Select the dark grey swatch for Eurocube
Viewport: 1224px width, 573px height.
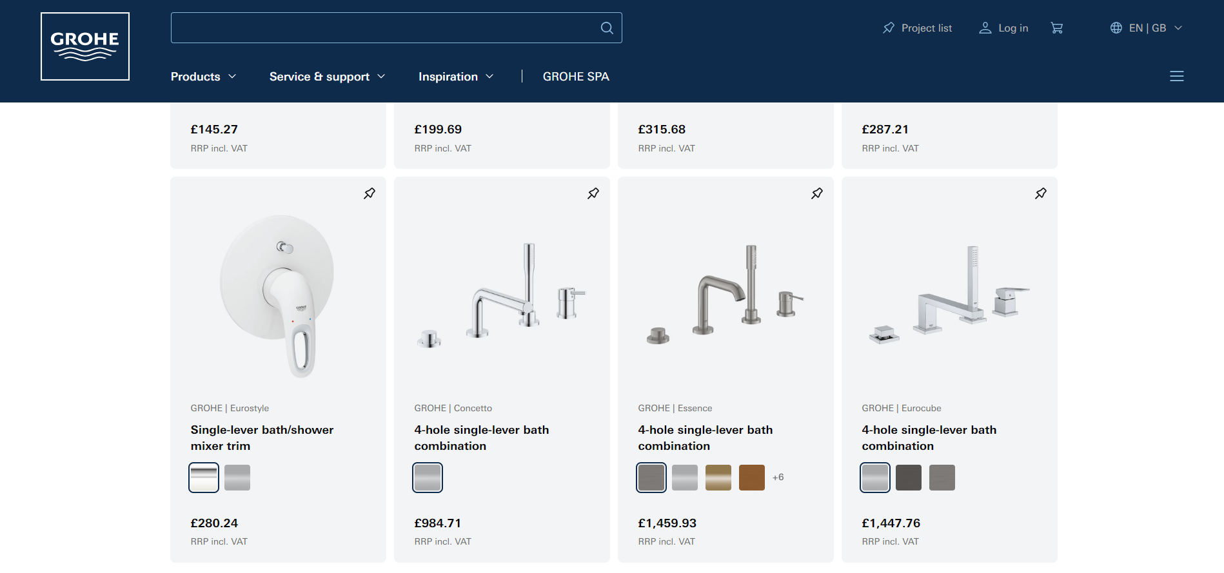click(x=908, y=477)
